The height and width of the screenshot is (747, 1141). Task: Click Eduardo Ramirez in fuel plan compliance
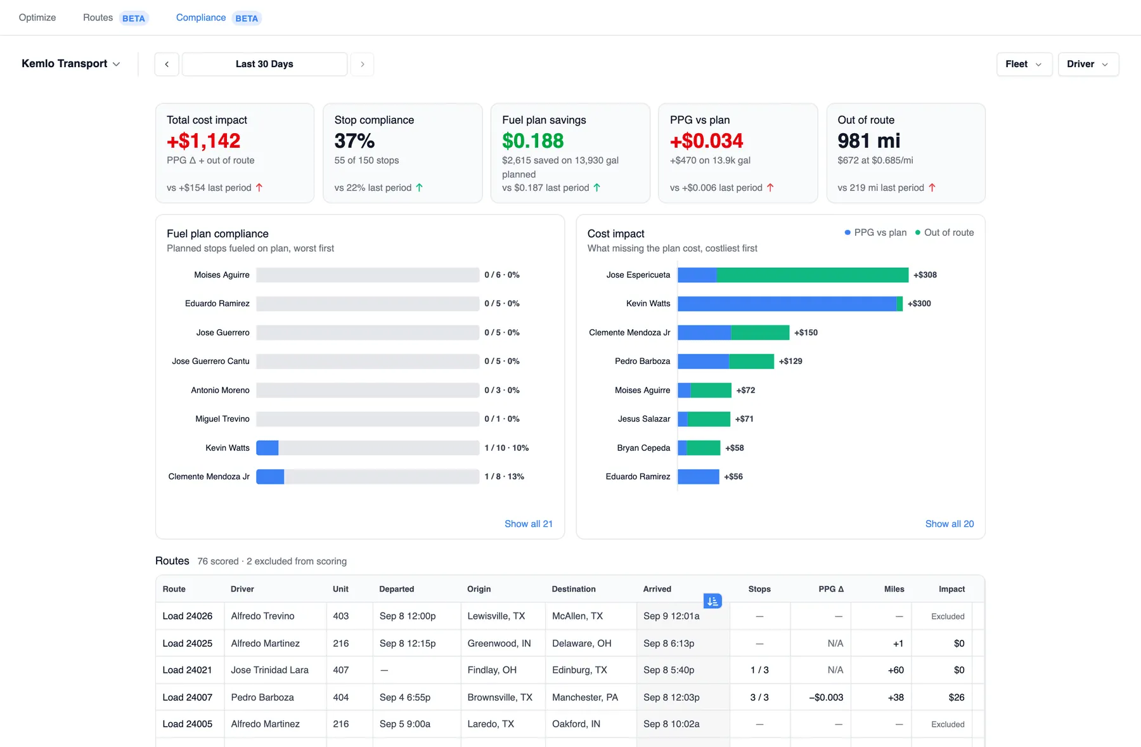[217, 304]
